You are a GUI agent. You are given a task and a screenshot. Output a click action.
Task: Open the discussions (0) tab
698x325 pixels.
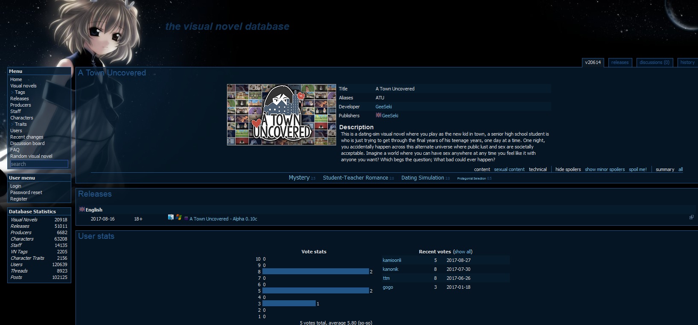pos(654,62)
